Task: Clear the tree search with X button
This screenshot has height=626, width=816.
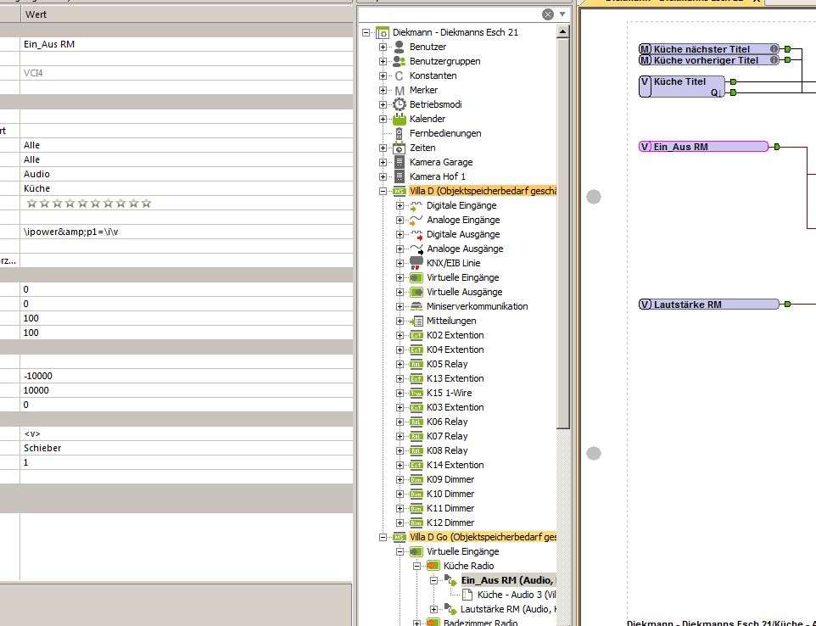Action: pos(547,14)
